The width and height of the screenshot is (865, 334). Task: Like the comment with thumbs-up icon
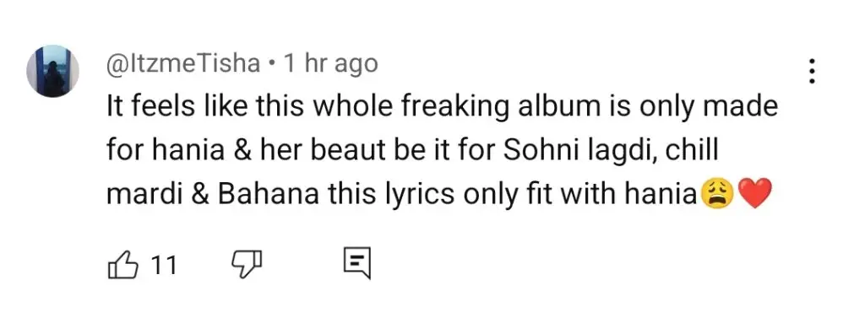point(121,264)
